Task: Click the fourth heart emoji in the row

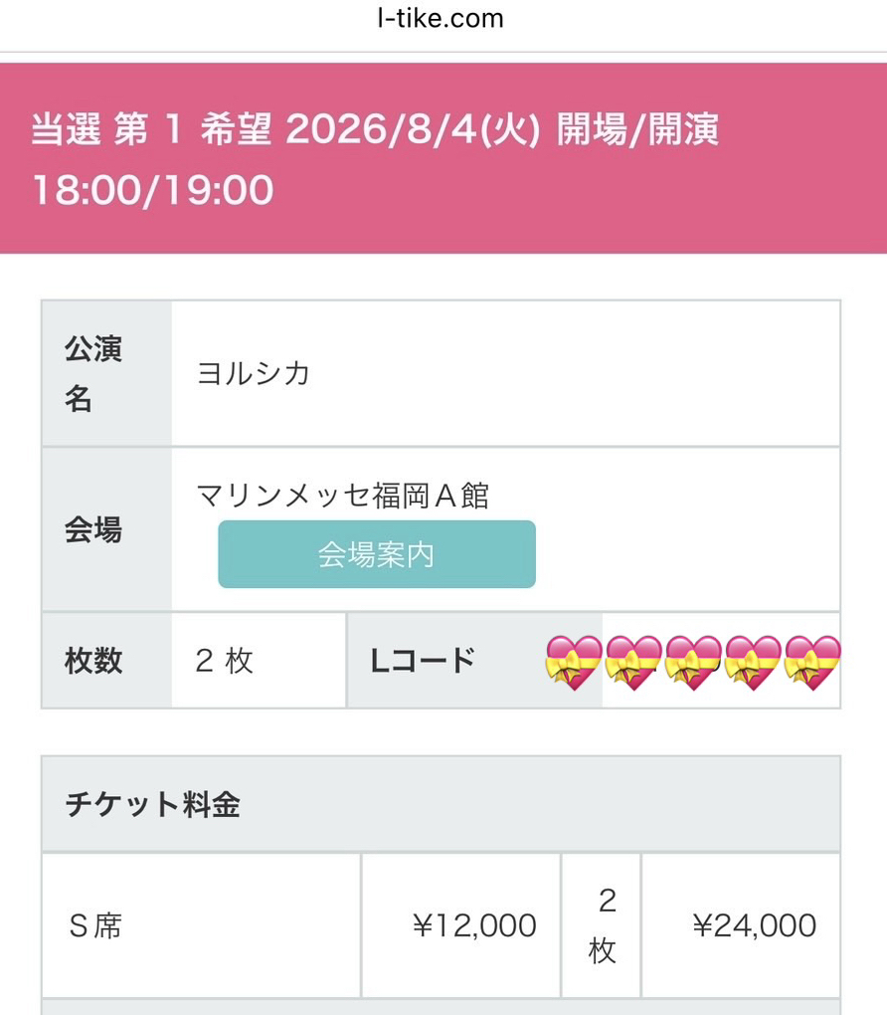Action: tap(753, 662)
